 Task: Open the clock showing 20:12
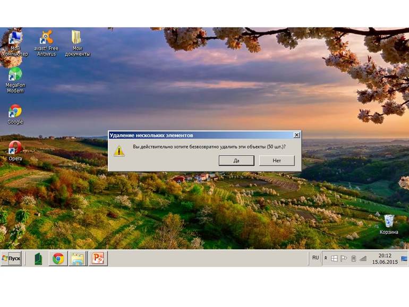pyautogui.click(x=385, y=259)
